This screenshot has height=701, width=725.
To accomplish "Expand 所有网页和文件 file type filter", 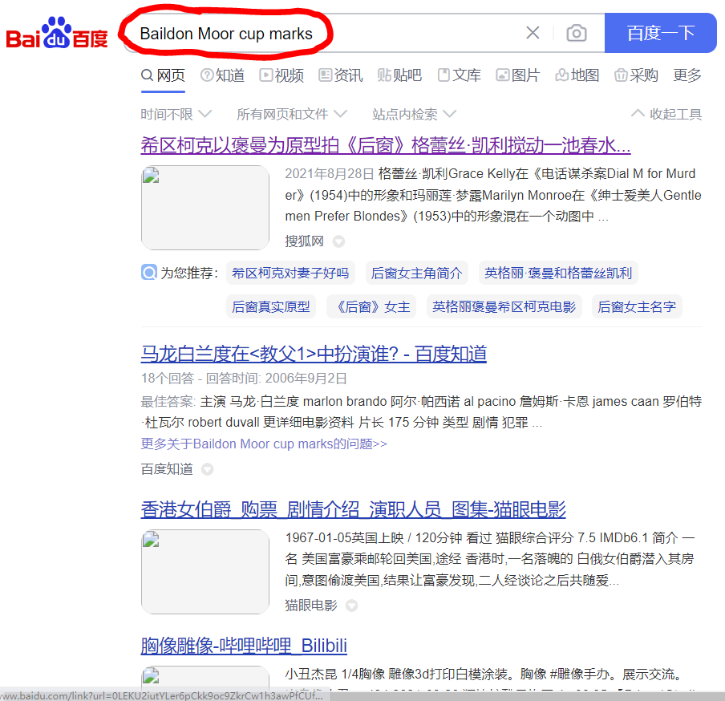I will point(292,114).
